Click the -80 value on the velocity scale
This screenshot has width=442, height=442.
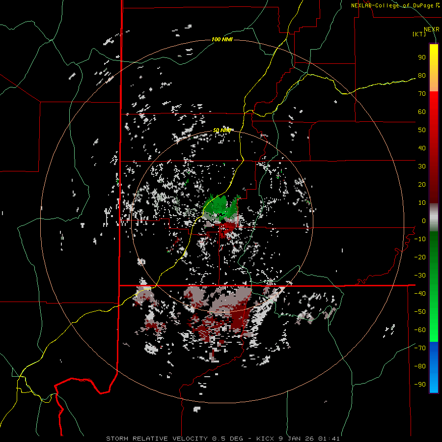[420, 366]
